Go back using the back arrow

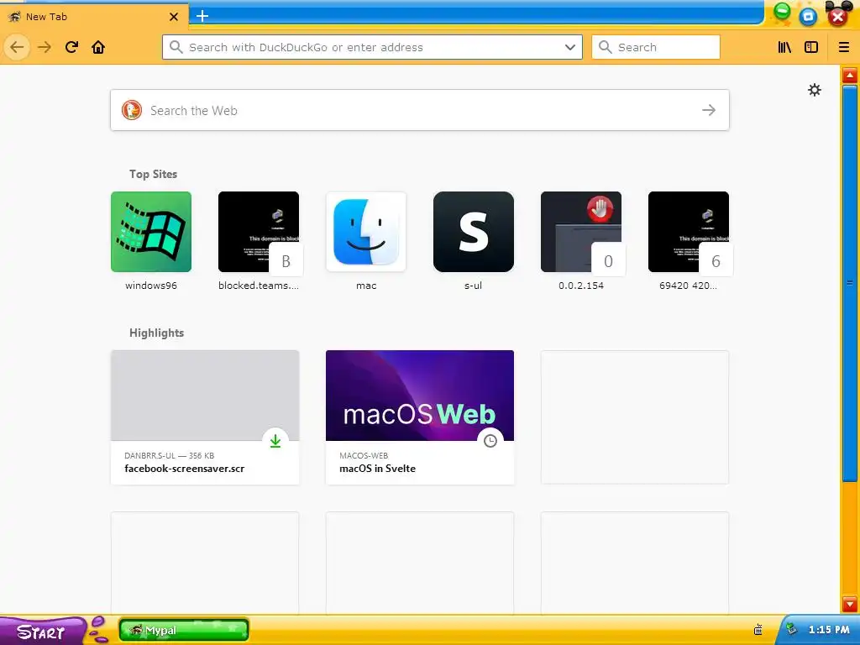pyautogui.click(x=17, y=47)
